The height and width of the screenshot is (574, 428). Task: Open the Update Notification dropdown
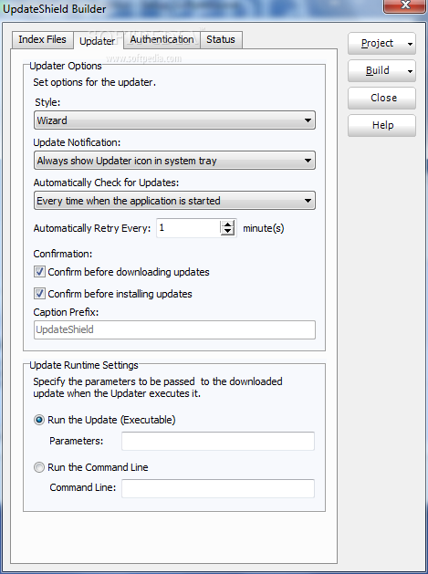(174, 161)
